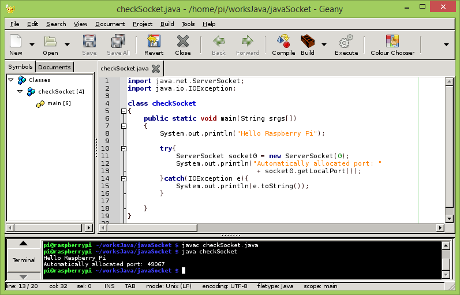Image resolution: width=460 pixels, height=295 pixels.
Task: Open the Tools menu
Action: click(x=188, y=24)
